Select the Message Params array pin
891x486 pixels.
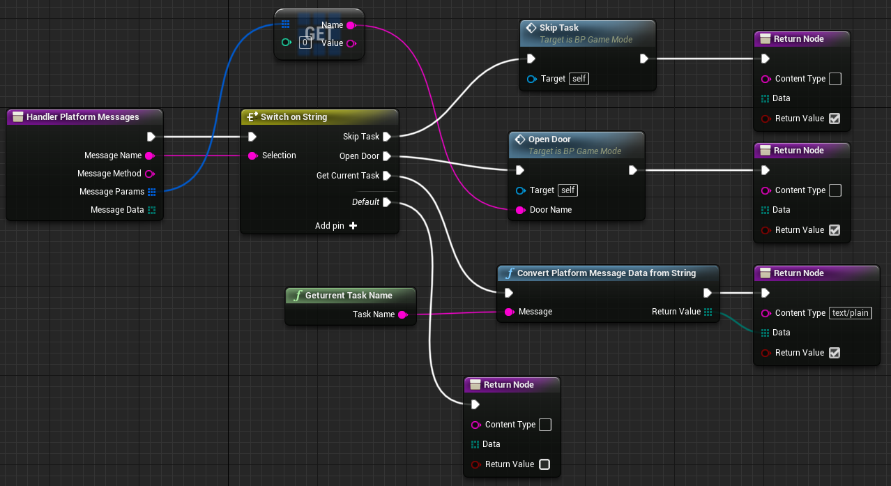coord(151,192)
